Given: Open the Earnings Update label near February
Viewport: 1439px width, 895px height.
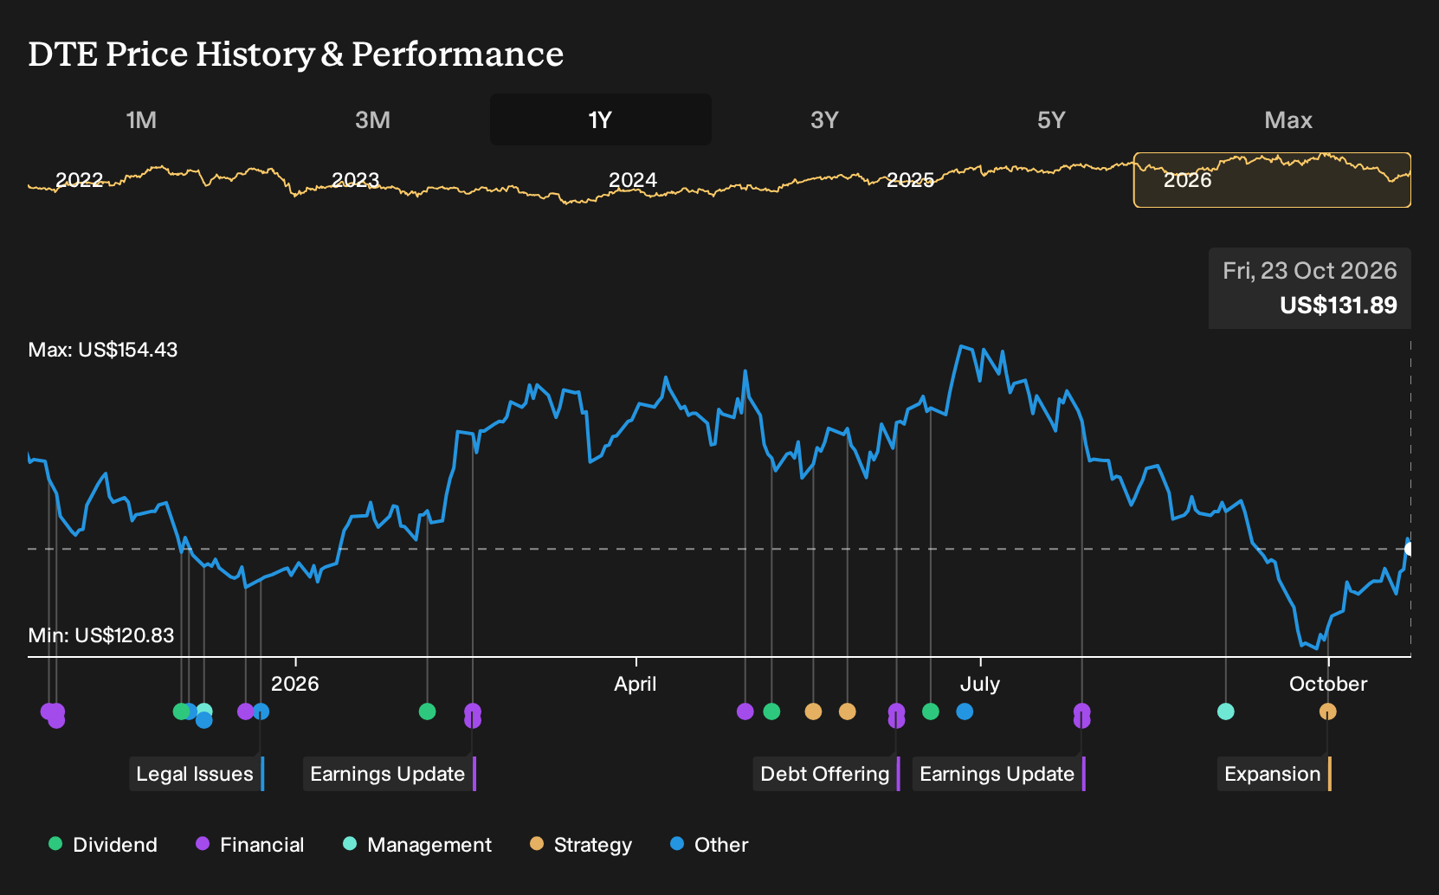Looking at the screenshot, I should [390, 774].
